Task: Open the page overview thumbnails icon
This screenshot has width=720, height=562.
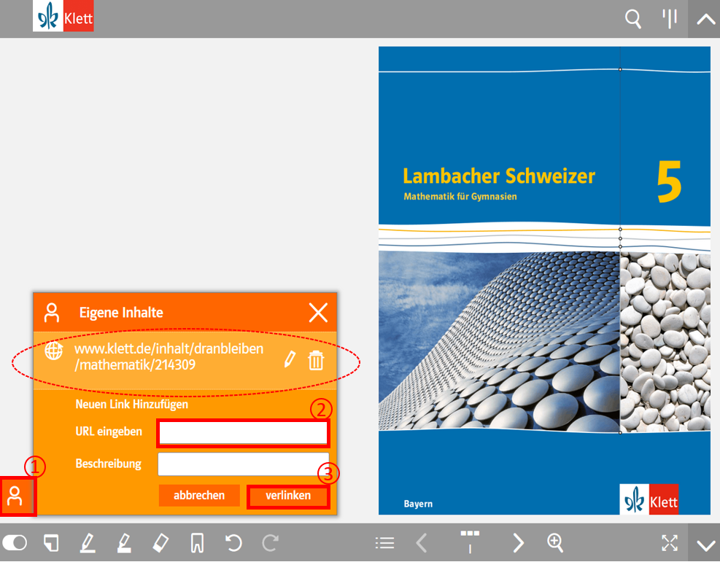Action: coord(470,542)
